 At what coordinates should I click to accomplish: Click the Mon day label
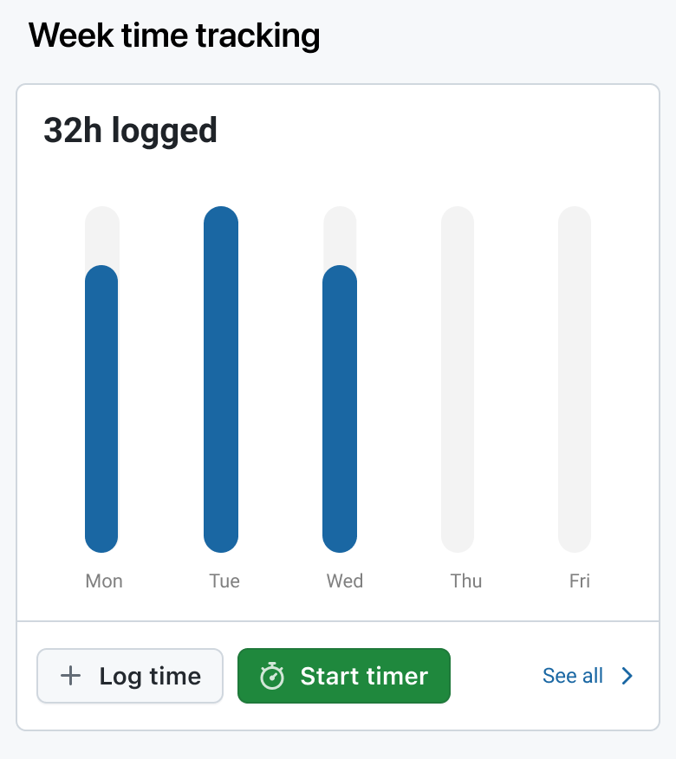click(103, 581)
